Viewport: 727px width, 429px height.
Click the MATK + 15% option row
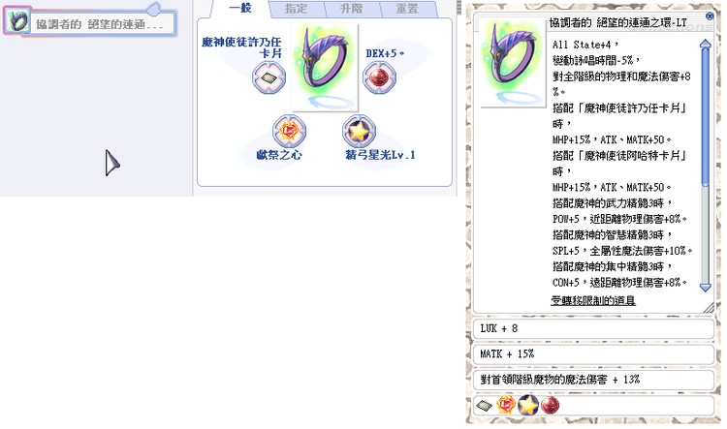593,354
